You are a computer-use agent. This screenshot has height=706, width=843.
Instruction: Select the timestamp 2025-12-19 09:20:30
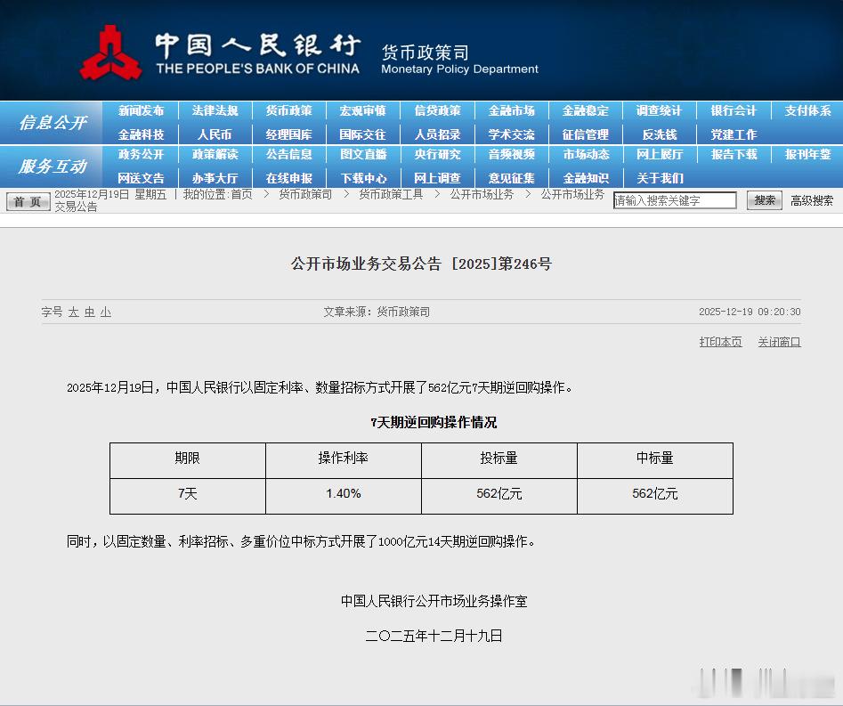[750, 312]
